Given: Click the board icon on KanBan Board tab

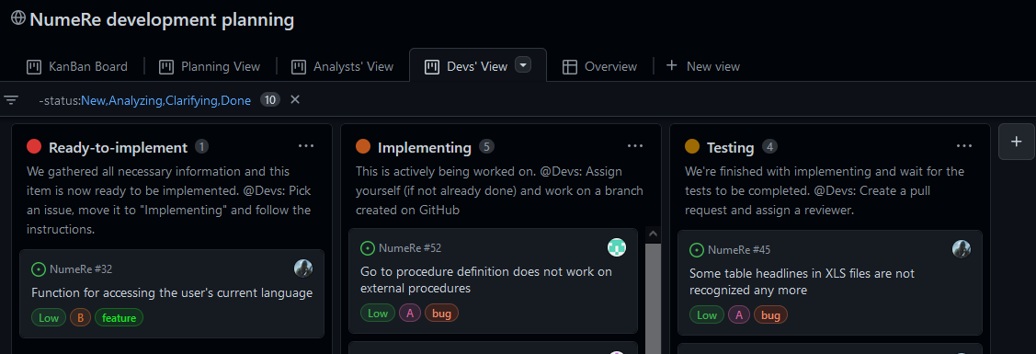Looking at the screenshot, I should [x=34, y=67].
